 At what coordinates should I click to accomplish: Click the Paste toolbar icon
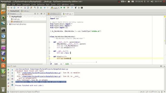(x=31, y=8)
